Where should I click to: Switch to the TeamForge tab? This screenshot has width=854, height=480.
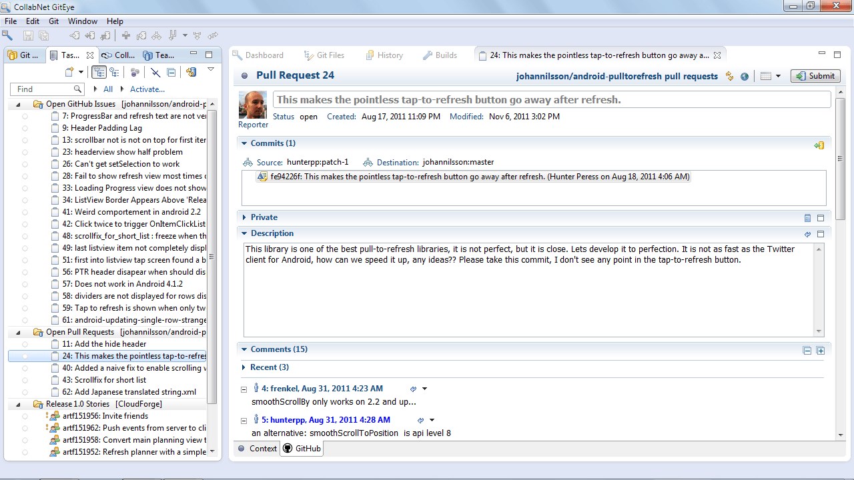point(159,55)
